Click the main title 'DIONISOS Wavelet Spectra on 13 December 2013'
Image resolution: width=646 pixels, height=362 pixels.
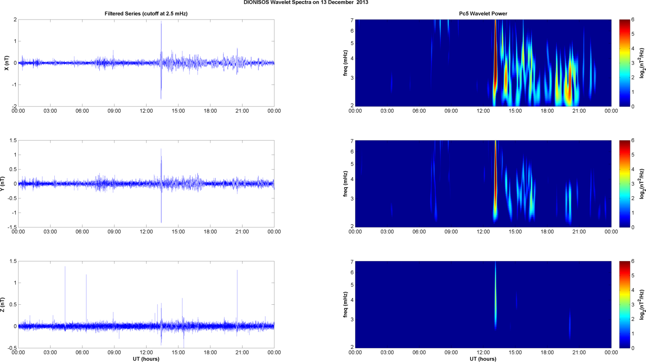[x=306, y=3]
